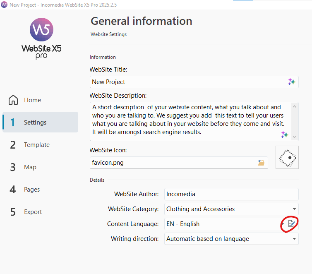
Task: Go to step 2 Template
Action: pyautogui.click(x=40, y=145)
